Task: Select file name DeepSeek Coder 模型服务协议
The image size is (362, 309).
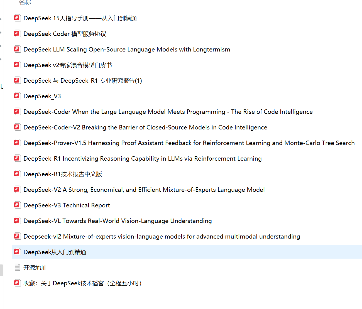Action: point(65,34)
